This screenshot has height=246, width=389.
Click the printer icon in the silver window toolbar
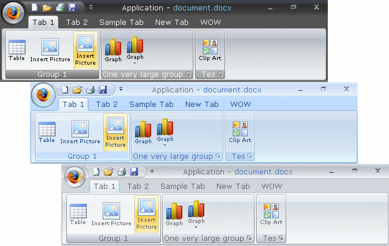pyautogui.click(x=122, y=172)
